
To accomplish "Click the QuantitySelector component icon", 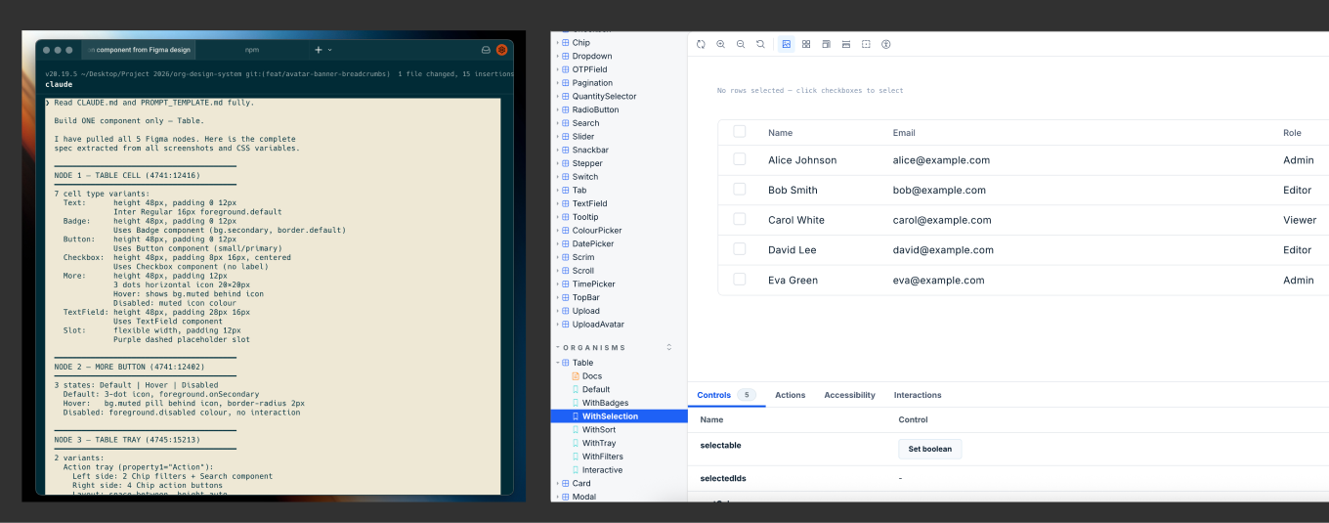I will pos(566,97).
